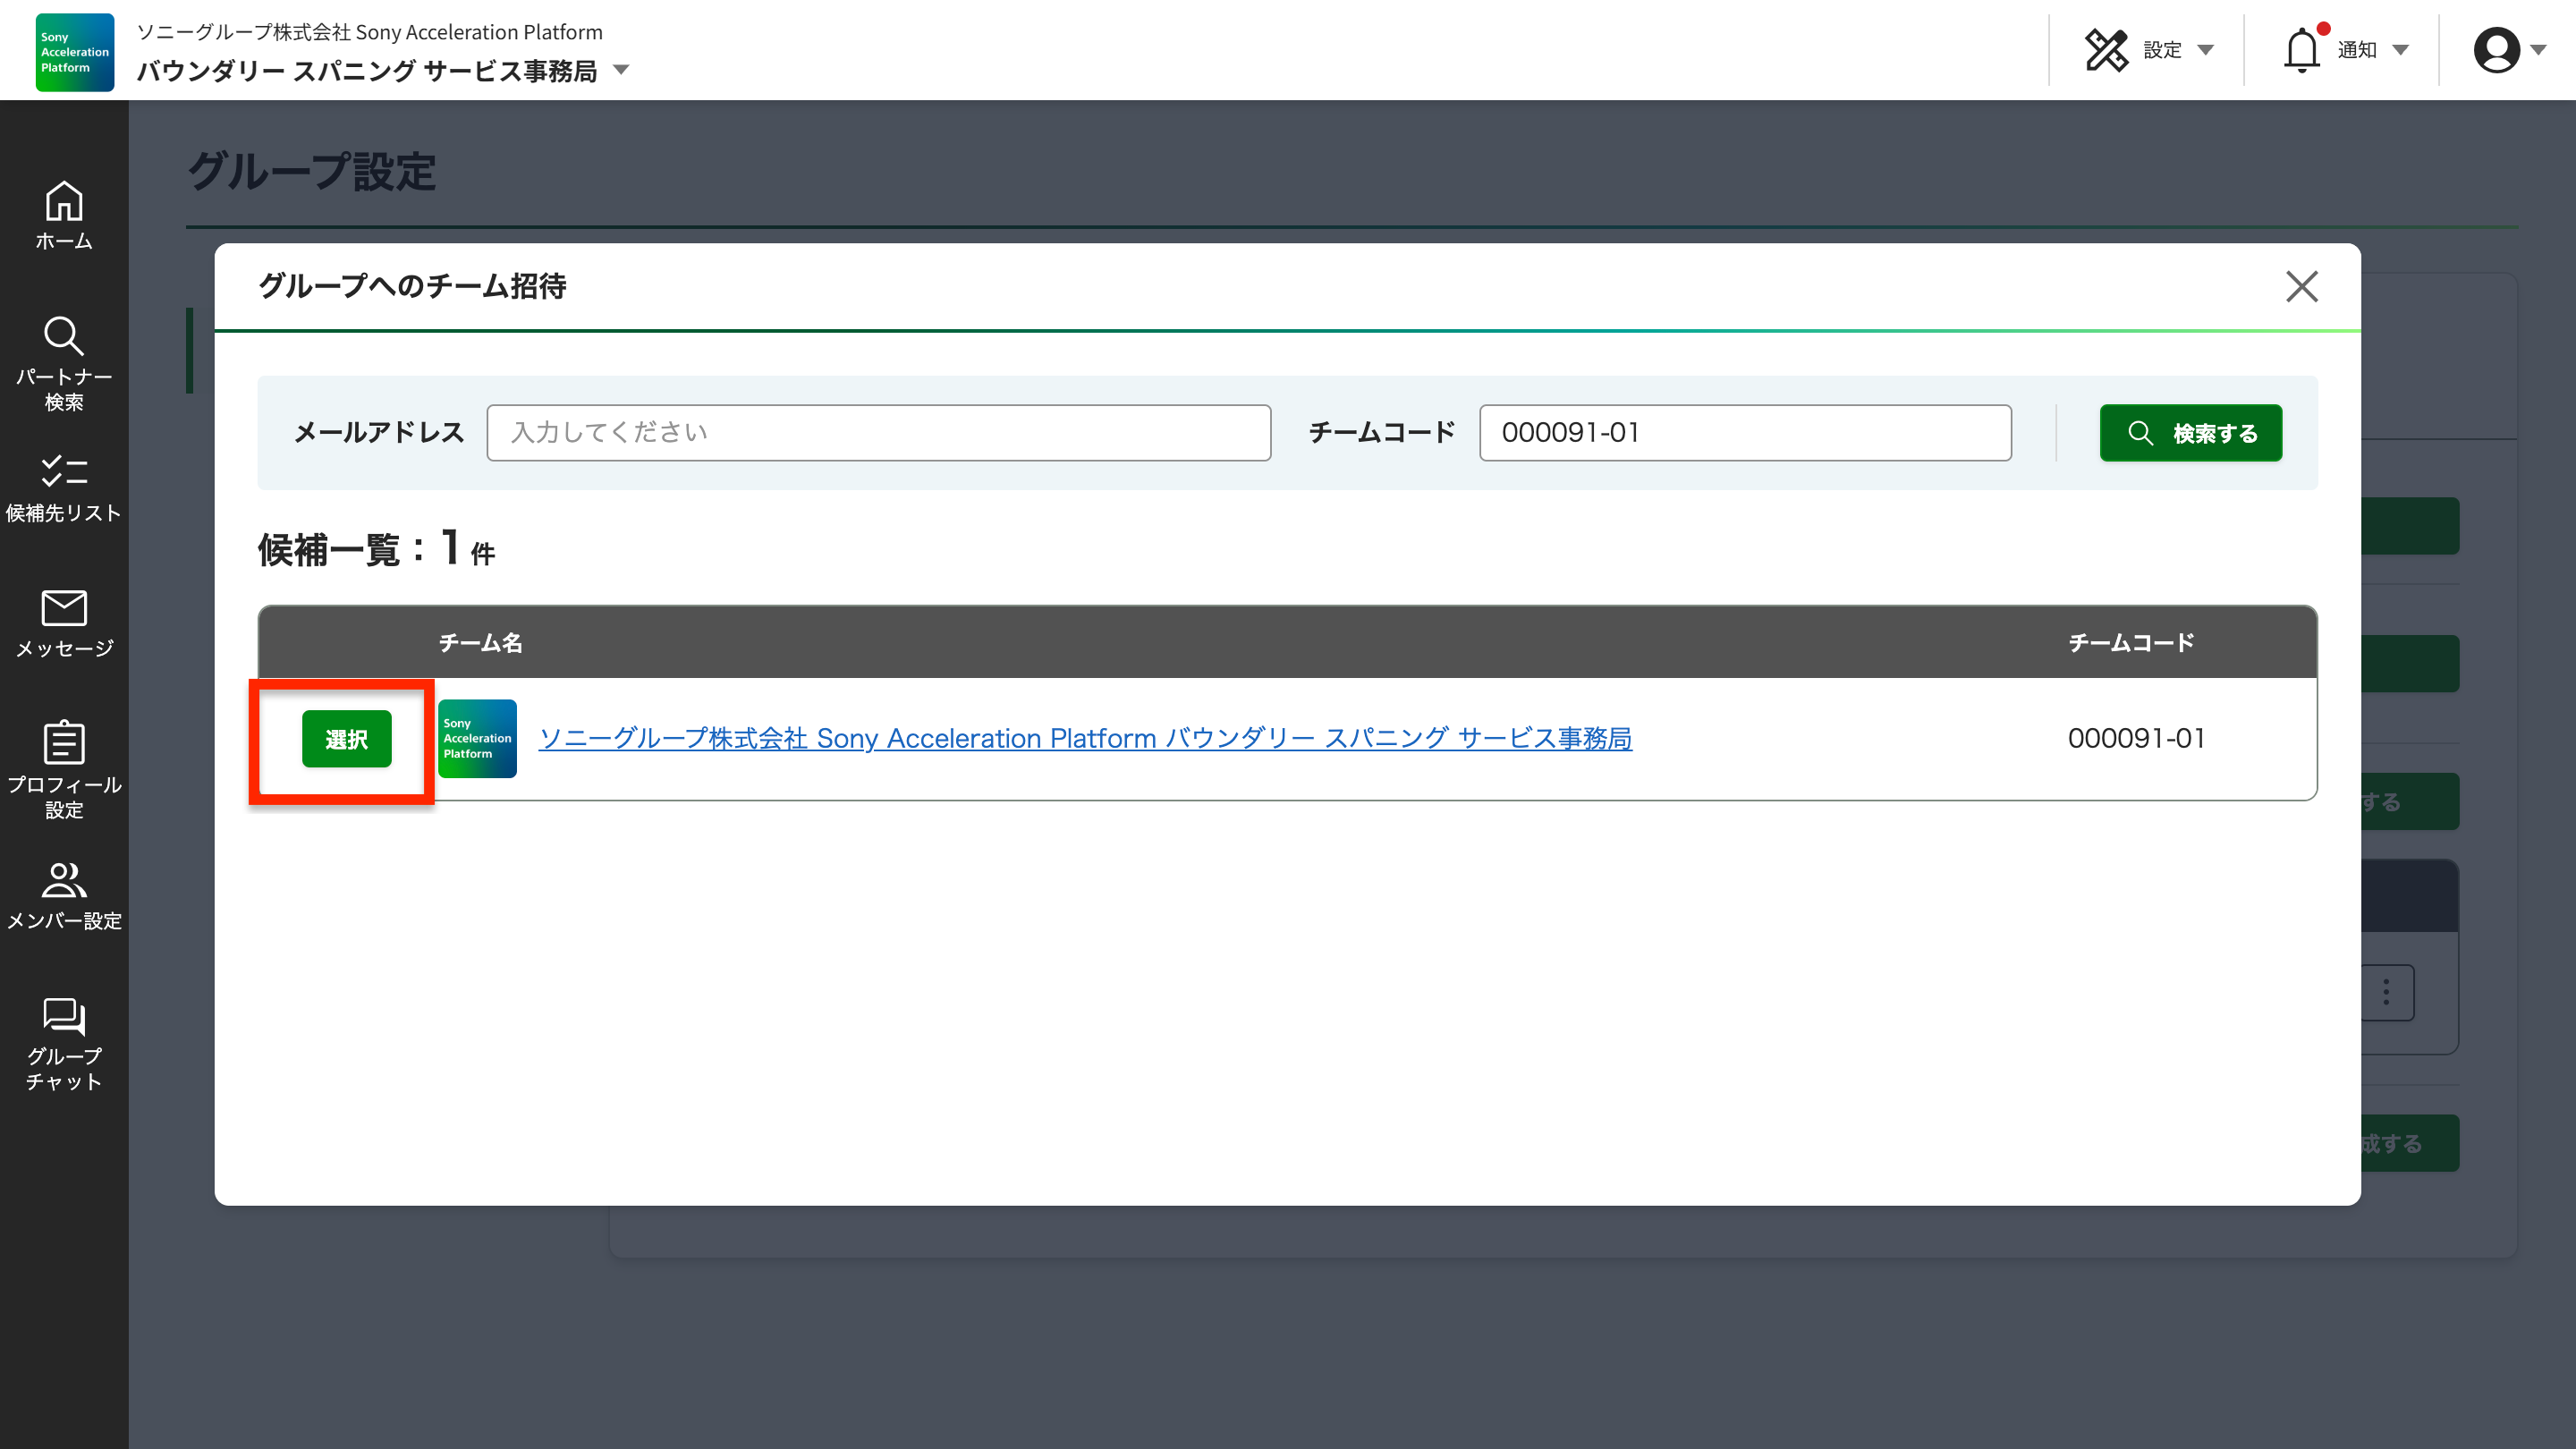Click the Sony Acceleration Platform header logo
Screen dimensions: 2576x1449
tap(75, 52)
